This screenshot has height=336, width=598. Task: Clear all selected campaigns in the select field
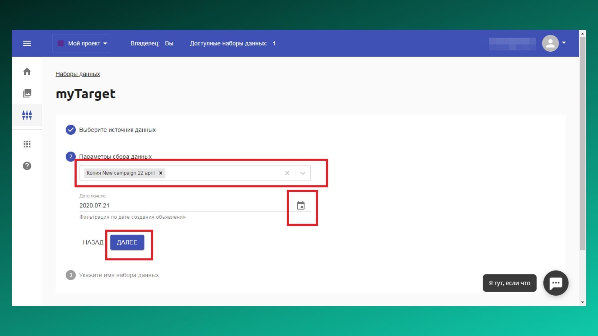pos(287,173)
